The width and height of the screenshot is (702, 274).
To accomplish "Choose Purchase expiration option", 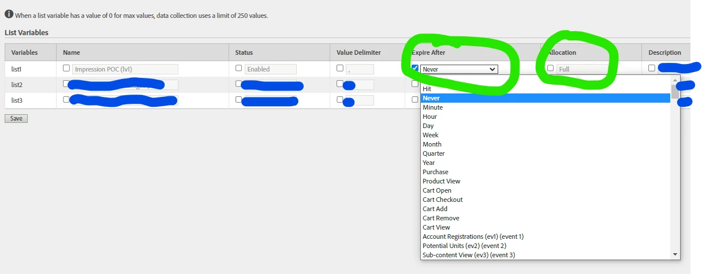I will coord(546,172).
